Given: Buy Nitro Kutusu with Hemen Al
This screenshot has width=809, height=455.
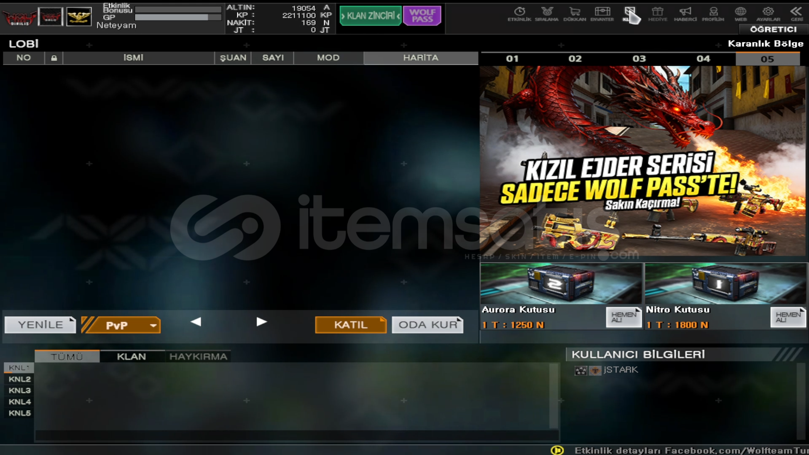Looking at the screenshot, I should [x=788, y=317].
